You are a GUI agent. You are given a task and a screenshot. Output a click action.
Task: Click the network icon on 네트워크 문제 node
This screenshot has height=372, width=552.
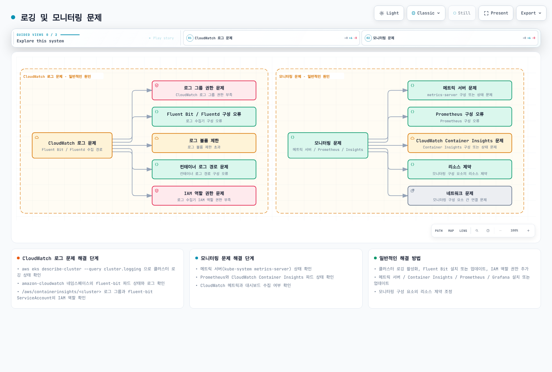(412, 190)
